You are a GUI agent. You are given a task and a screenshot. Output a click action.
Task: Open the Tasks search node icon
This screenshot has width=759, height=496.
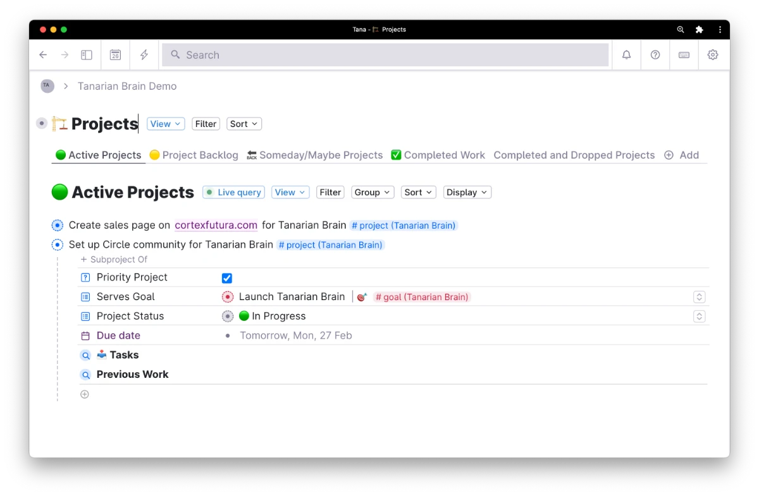tap(85, 356)
